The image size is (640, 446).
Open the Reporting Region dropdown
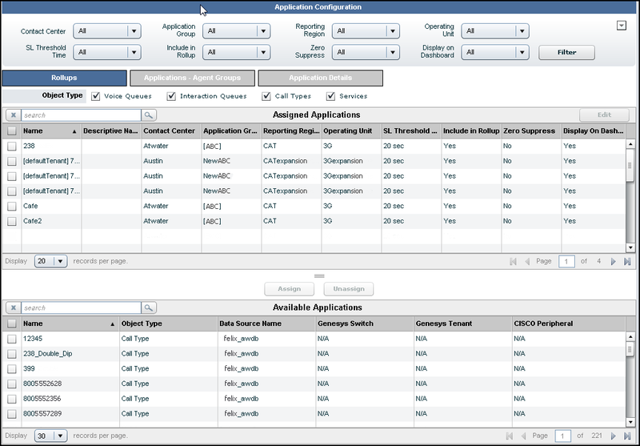pos(366,31)
